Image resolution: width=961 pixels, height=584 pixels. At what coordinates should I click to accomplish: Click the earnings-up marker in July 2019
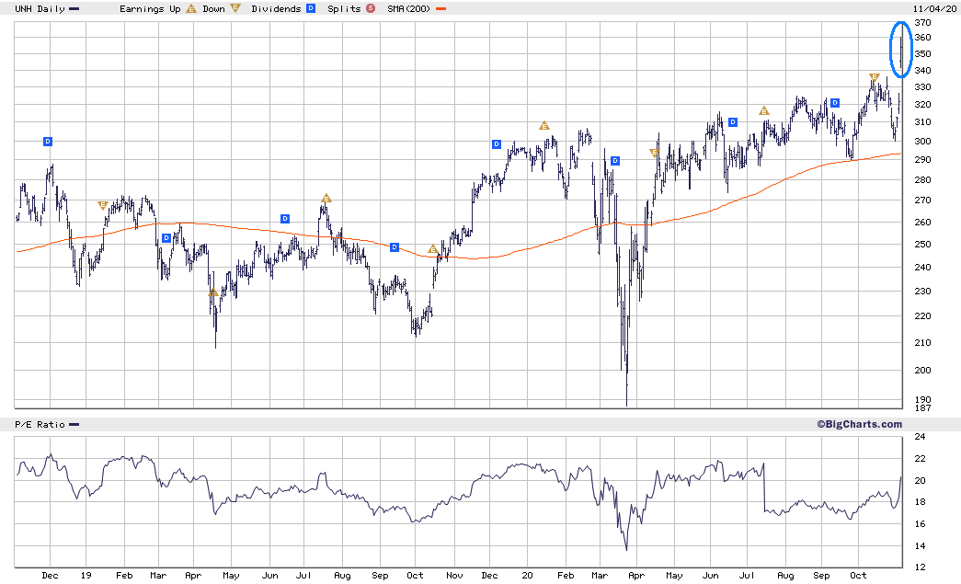tap(326, 198)
